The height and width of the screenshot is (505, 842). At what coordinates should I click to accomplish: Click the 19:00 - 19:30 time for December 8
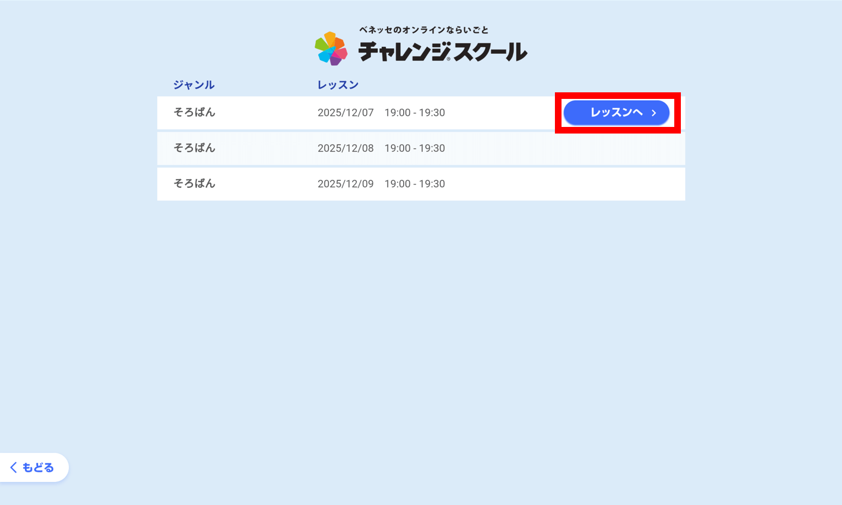pyautogui.click(x=415, y=148)
